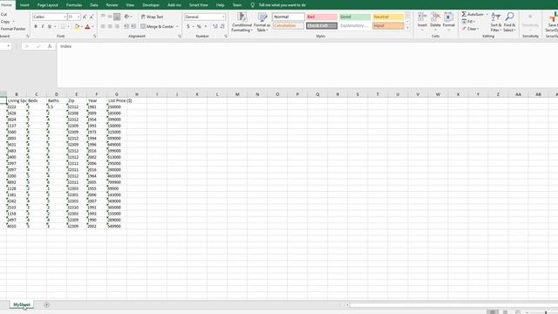The width and height of the screenshot is (558, 314).
Task: Align text left
Action: (x=103, y=27)
